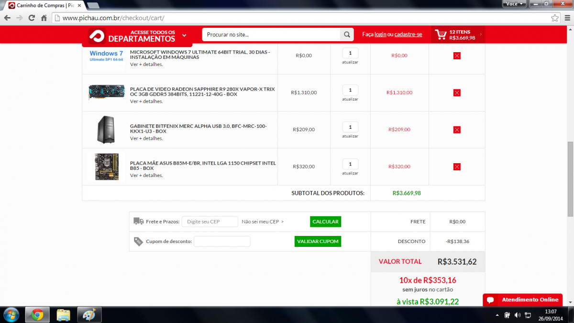Screen dimensions: 574x323
Task: Click page vertical scrollbar thumb
Action: (570, 178)
